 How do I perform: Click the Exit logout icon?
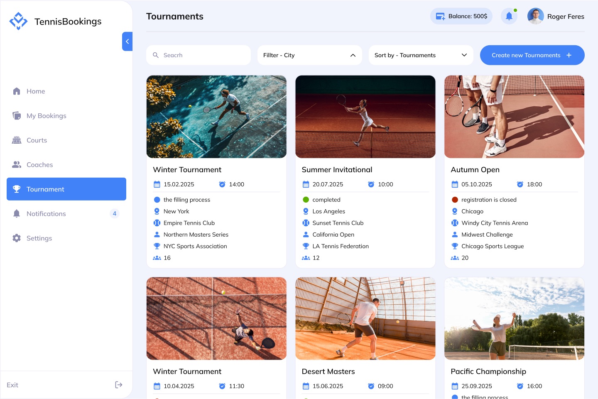point(119,385)
